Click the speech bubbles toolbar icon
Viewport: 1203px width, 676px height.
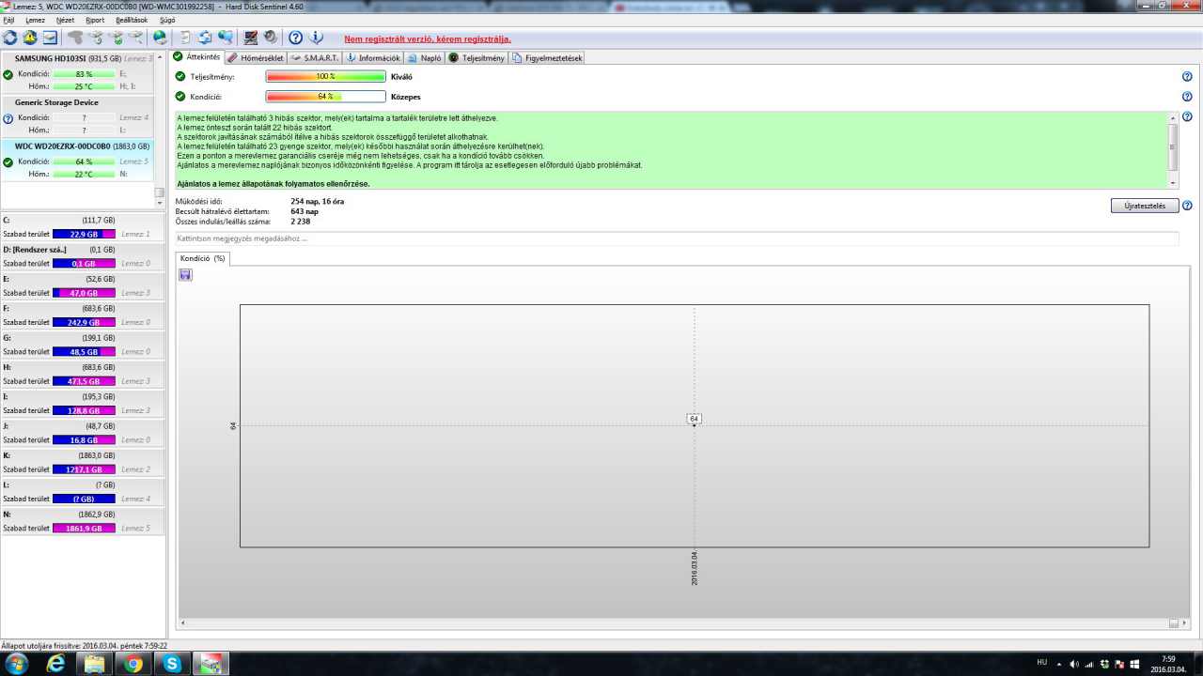click(226, 38)
